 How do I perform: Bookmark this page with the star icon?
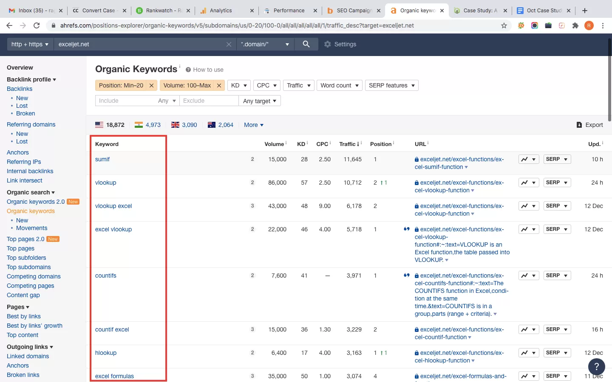pyautogui.click(x=504, y=25)
